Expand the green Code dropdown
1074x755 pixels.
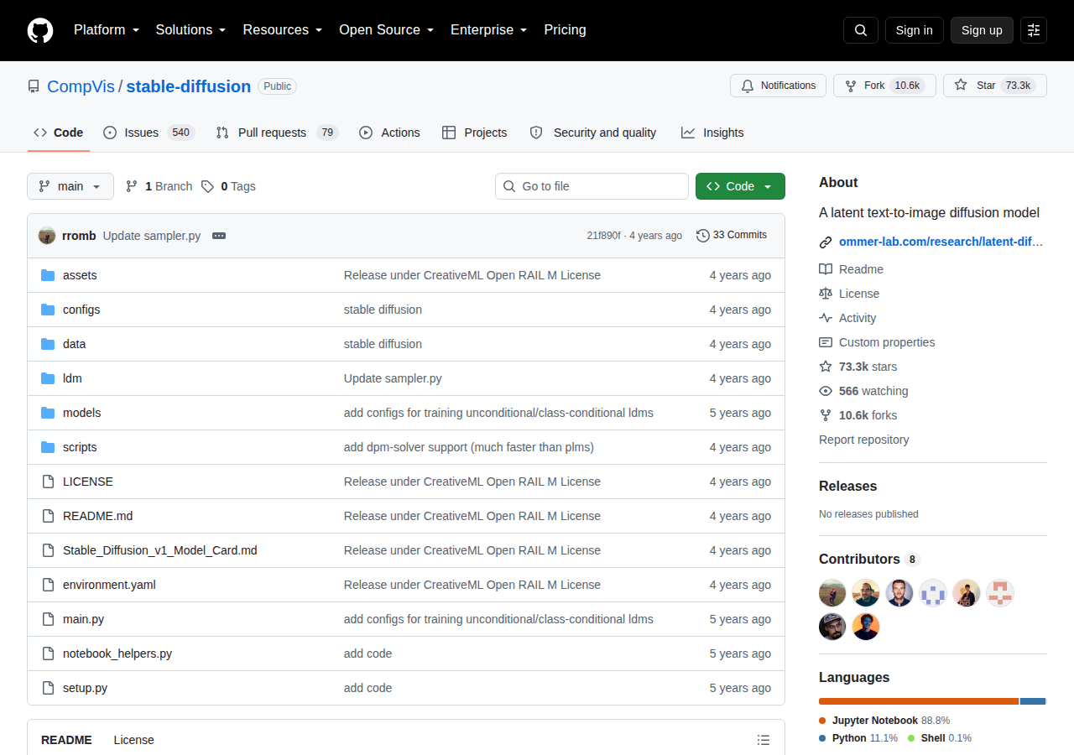click(740, 186)
